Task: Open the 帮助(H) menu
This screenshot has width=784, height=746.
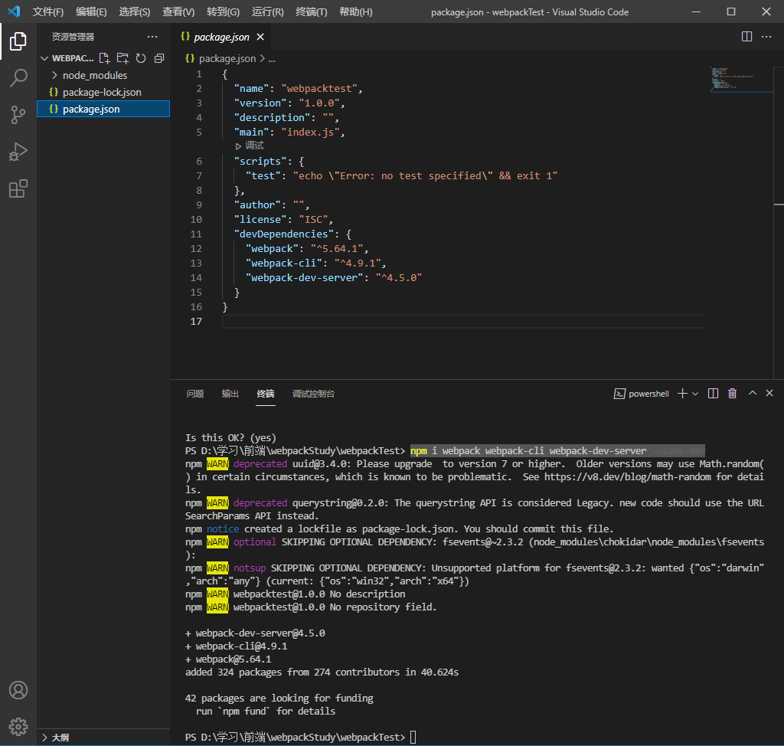Action: point(355,12)
